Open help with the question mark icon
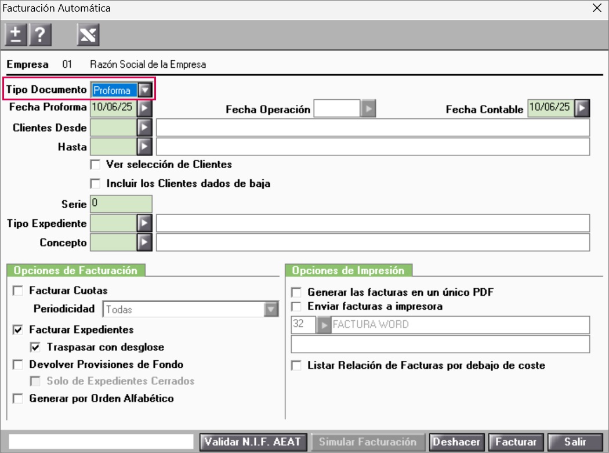This screenshot has height=453, width=609. 40,35
